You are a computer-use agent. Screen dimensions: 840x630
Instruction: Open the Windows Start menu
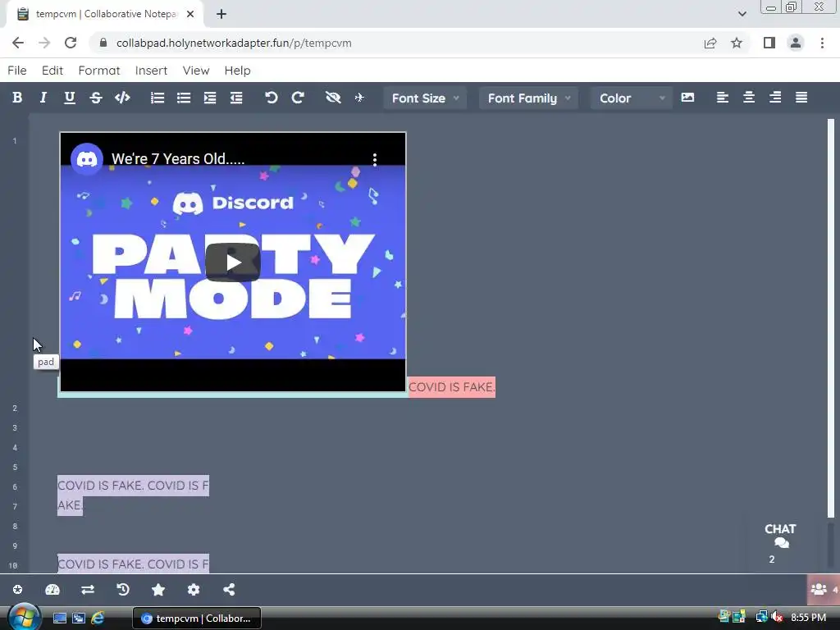[24, 618]
